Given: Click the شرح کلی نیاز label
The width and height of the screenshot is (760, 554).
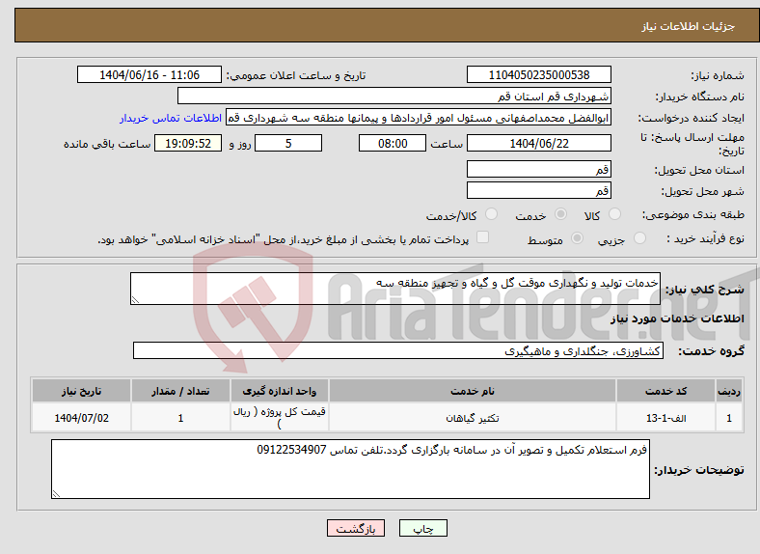Looking at the screenshot, I should [x=704, y=290].
